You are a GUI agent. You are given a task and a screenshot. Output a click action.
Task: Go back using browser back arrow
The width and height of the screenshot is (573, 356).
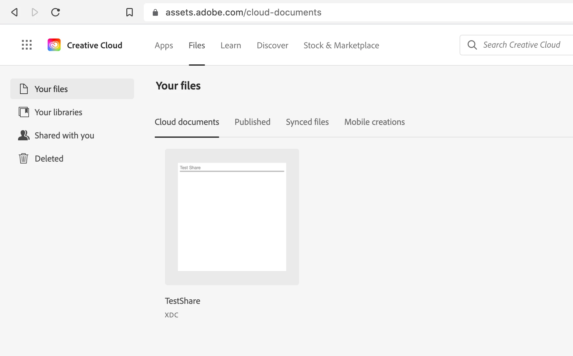tap(14, 13)
